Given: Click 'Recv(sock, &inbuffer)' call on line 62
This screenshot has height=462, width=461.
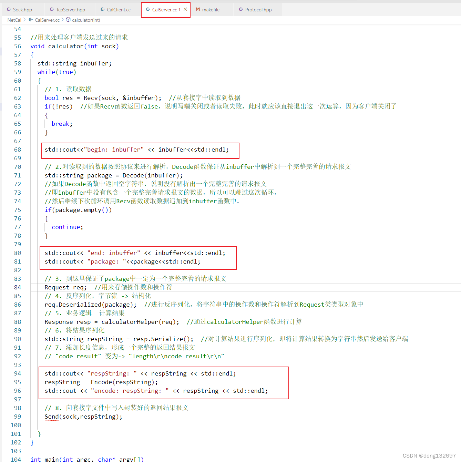Looking at the screenshot, I should (121, 98).
